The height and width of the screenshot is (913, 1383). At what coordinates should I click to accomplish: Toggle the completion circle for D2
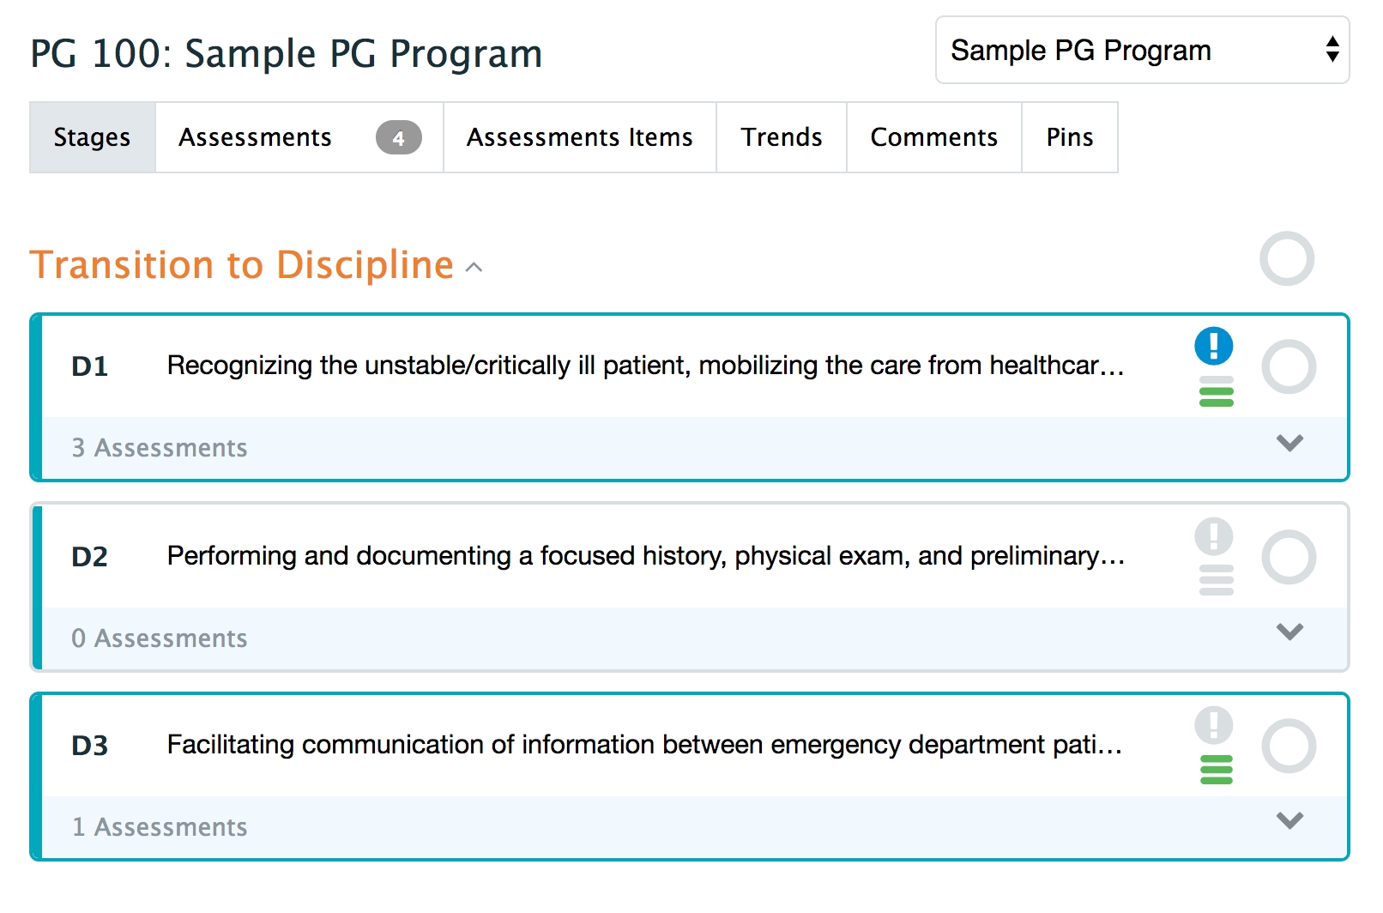[1288, 558]
